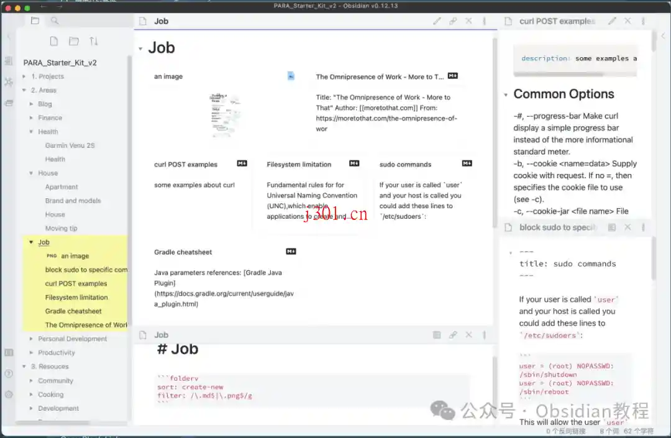The width and height of the screenshot is (671, 438).
Task: Toggle preview mode in block sudo pane
Action: [612, 227]
